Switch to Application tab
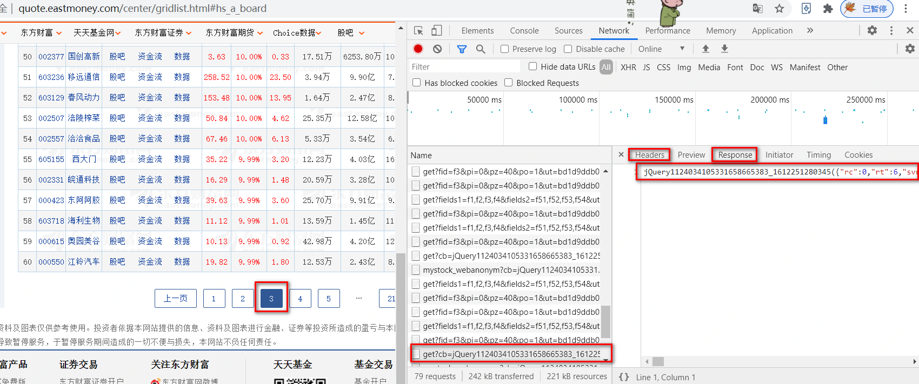919x384 pixels. (772, 31)
